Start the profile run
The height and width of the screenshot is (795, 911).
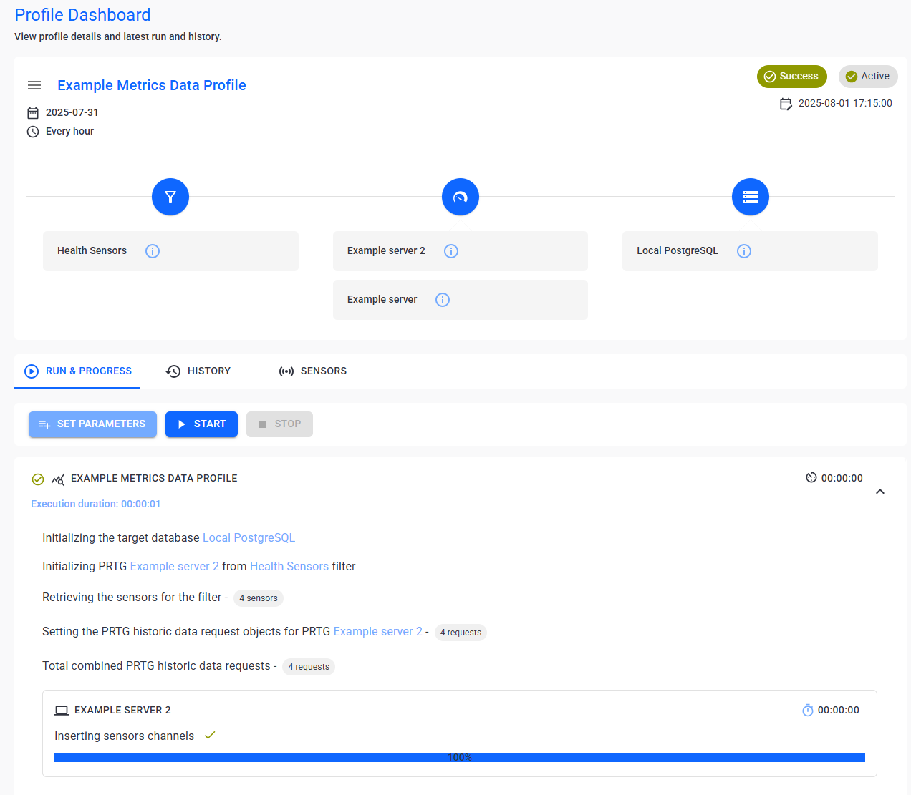(201, 424)
